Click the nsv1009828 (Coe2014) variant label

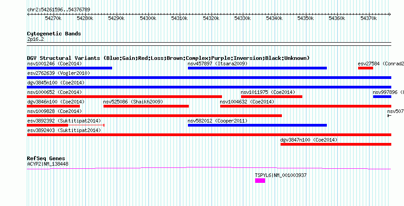click(54, 111)
